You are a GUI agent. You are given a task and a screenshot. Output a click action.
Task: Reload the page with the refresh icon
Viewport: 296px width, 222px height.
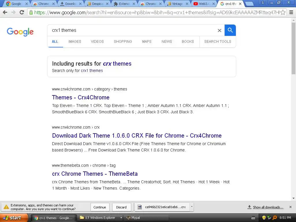pyautogui.click(x=22, y=12)
